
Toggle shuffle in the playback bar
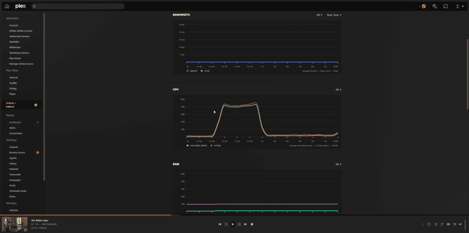tap(435, 224)
